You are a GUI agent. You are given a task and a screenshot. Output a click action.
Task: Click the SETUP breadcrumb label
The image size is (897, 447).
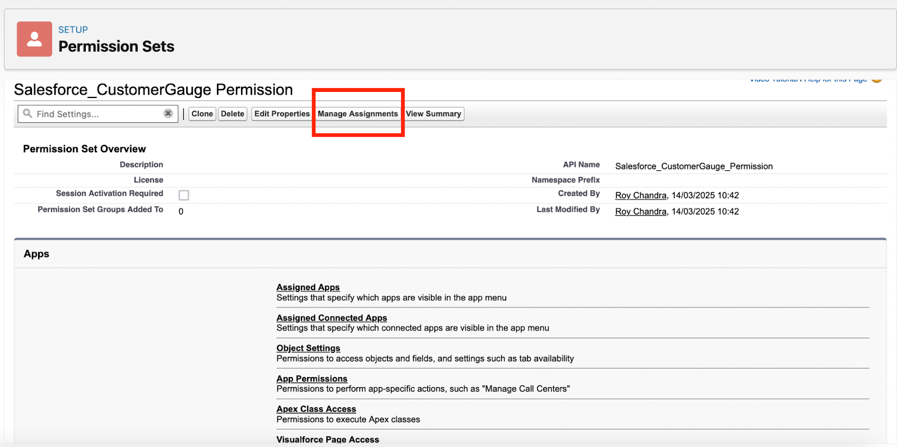click(73, 30)
